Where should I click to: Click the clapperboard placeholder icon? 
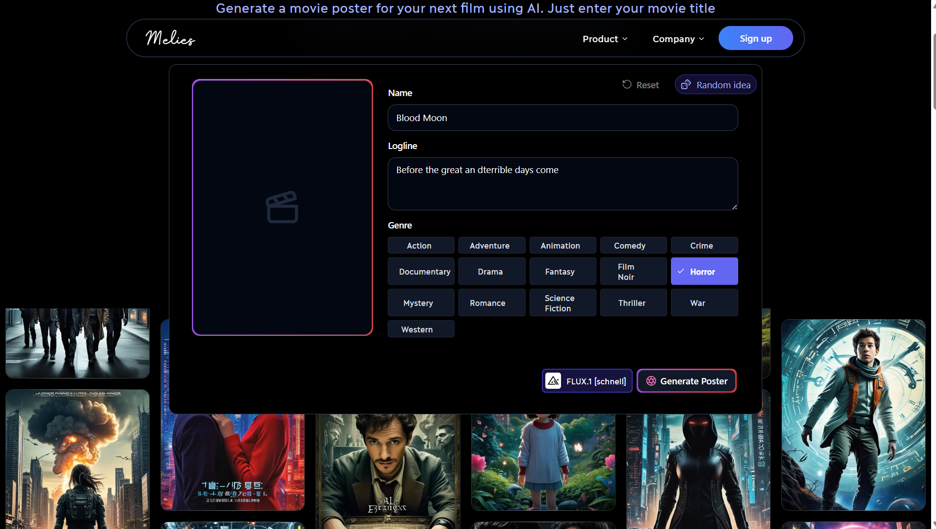click(282, 207)
